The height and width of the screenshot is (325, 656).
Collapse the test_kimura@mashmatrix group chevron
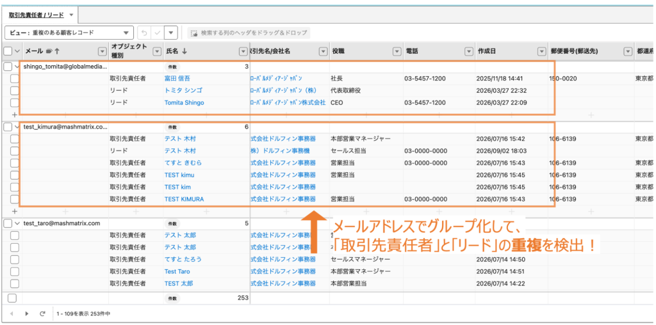click(17, 127)
